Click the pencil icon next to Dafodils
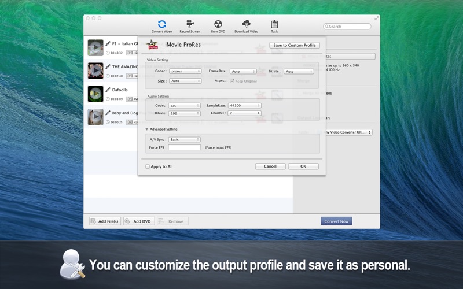Viewport: 463px width, 289px height. click(x=108, y=90)
